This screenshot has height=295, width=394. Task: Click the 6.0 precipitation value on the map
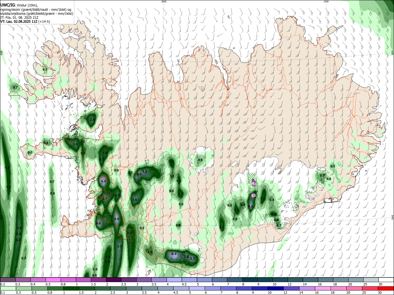pyautogui.click(x=103, y=181)
